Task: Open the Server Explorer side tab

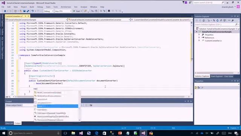Action: pyautogui.click(x=2, y=20)
